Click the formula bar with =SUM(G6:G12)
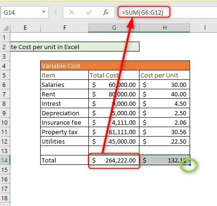The width and height of the screenshot is (217, 206). (x=167, y=12)
